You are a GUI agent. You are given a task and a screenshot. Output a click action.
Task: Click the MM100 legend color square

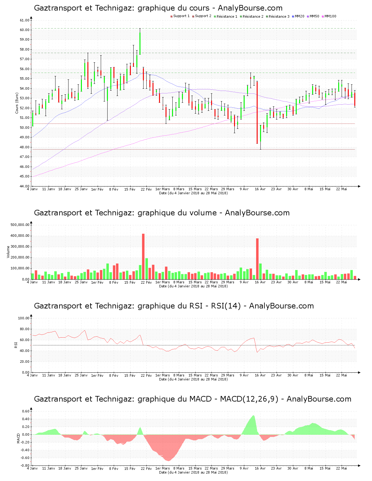coord(323,16)
